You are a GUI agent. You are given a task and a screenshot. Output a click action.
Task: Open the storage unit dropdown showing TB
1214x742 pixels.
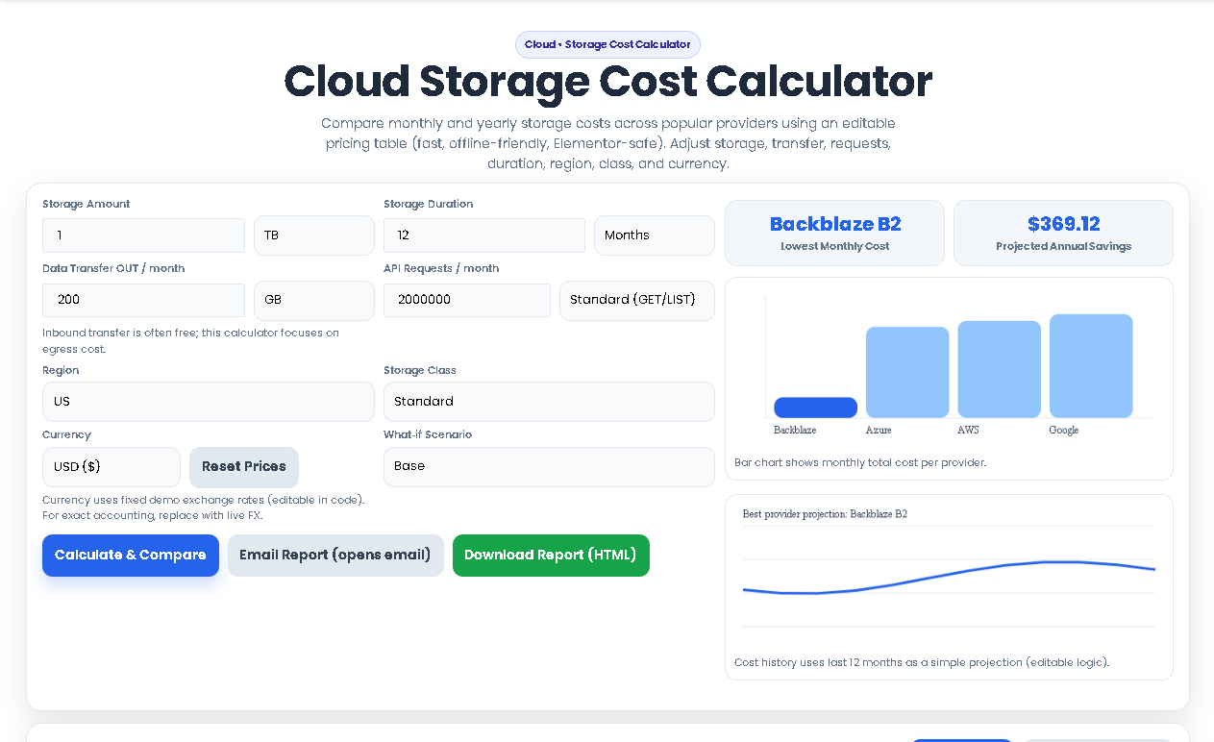coord(313,235)
